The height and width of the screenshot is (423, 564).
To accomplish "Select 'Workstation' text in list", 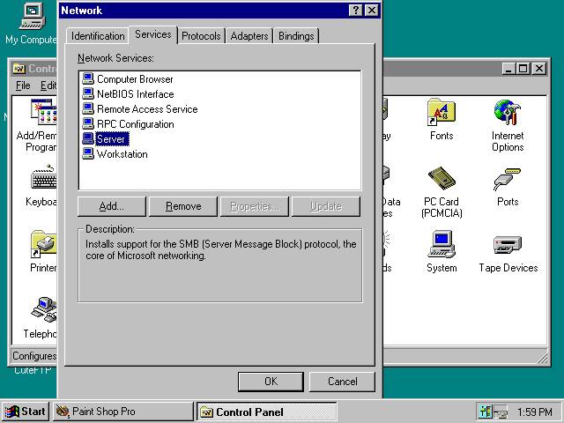I will coord(122,155).
